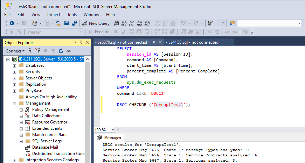Click the Display Estimated Execution Plan icon
Image resolution: width=305 pixels, height=163 pixels.
point(131,32)
